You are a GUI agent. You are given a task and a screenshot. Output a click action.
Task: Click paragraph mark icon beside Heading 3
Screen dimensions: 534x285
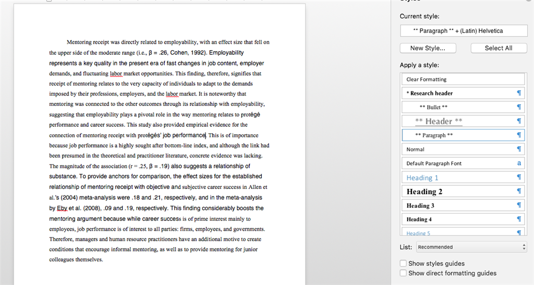pyautogui.click(x=519, y=205)
